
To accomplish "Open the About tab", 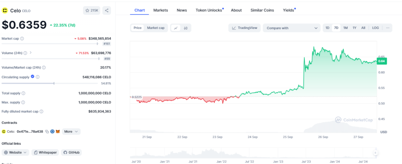I will coord(236,10).
